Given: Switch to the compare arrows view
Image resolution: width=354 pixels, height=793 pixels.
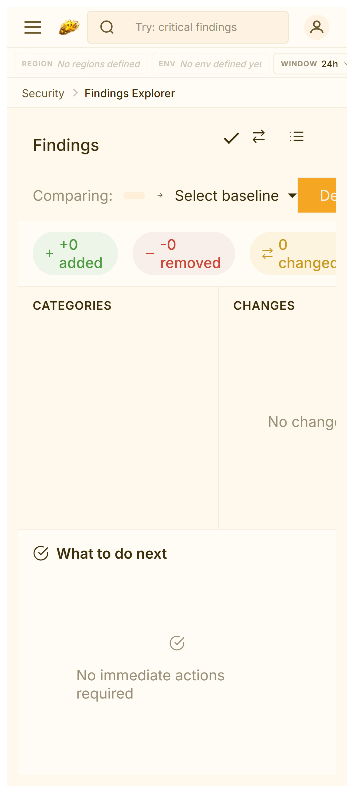Looking at the screenshot, I should [x=258, y=136].
